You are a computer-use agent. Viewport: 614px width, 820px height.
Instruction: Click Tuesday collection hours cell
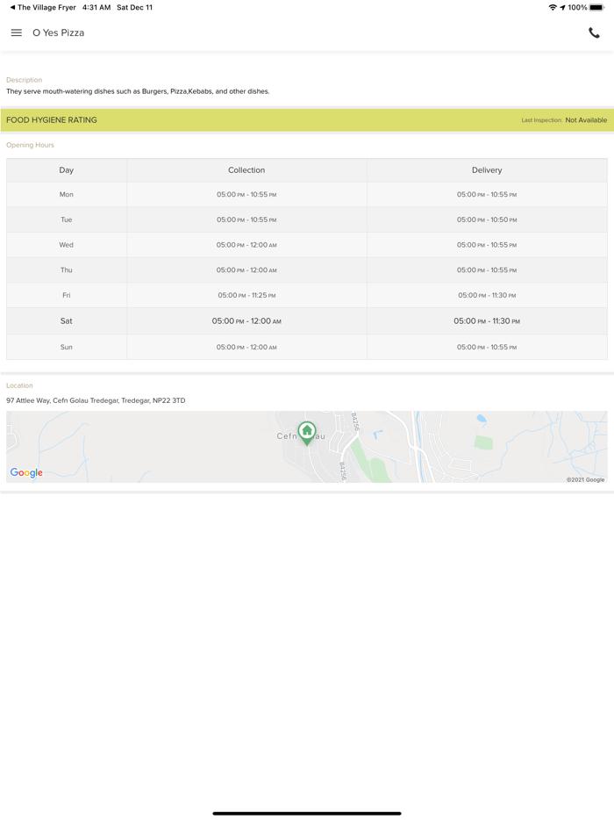(246, 219)
